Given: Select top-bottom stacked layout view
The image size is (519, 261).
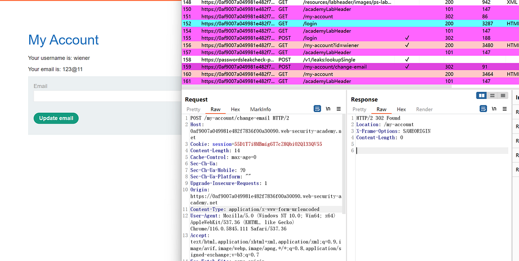Looking at the screenshot, I should tap(492, 95).
